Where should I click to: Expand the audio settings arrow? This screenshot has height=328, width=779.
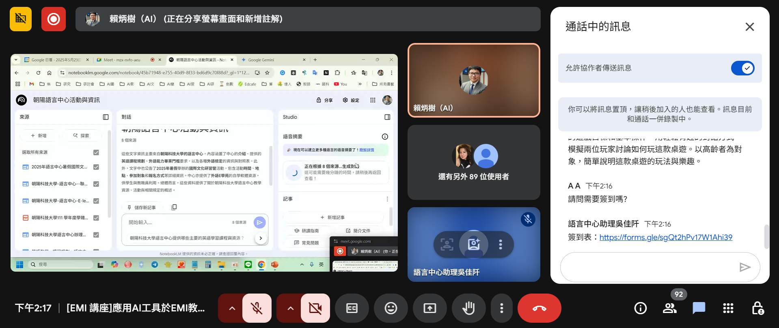[232, 308]
